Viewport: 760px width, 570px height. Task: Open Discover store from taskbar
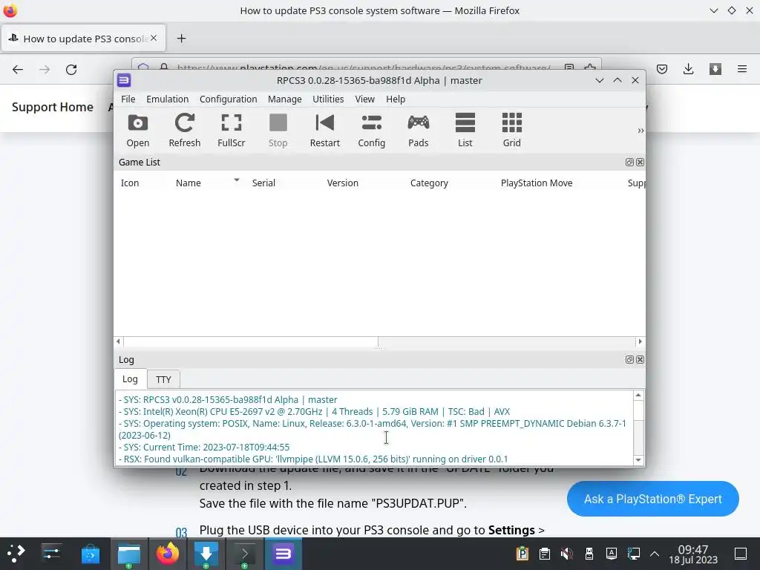coord(90,554)
